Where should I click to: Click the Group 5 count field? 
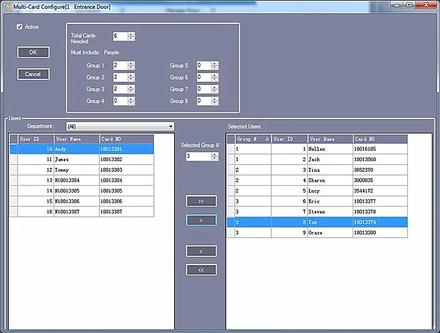(x=204, y=65)
